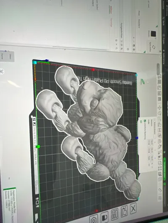Select the Cut tool icon
Screen dimensions: 168x223
coord(160,130)
